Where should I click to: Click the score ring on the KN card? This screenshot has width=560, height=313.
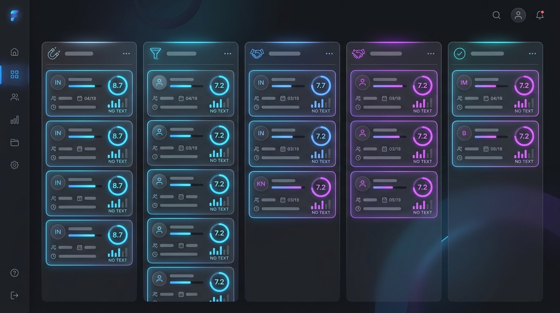(x=321, y=187)
